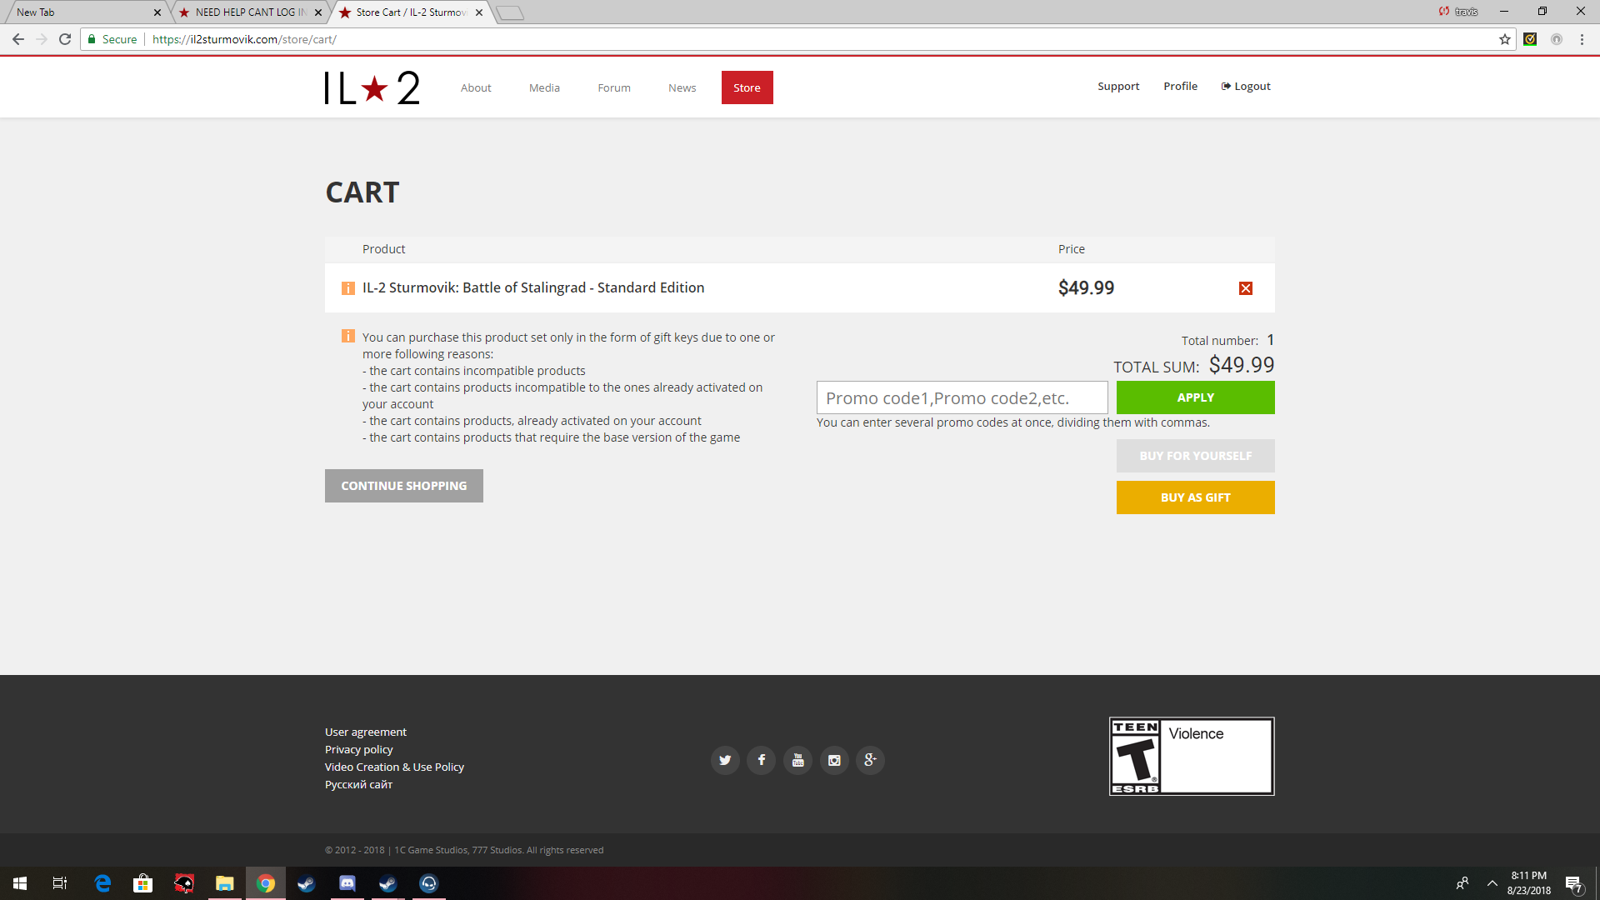1600x900 pixels.
Task: Focus the promo code input field
Action: point(962,398)
